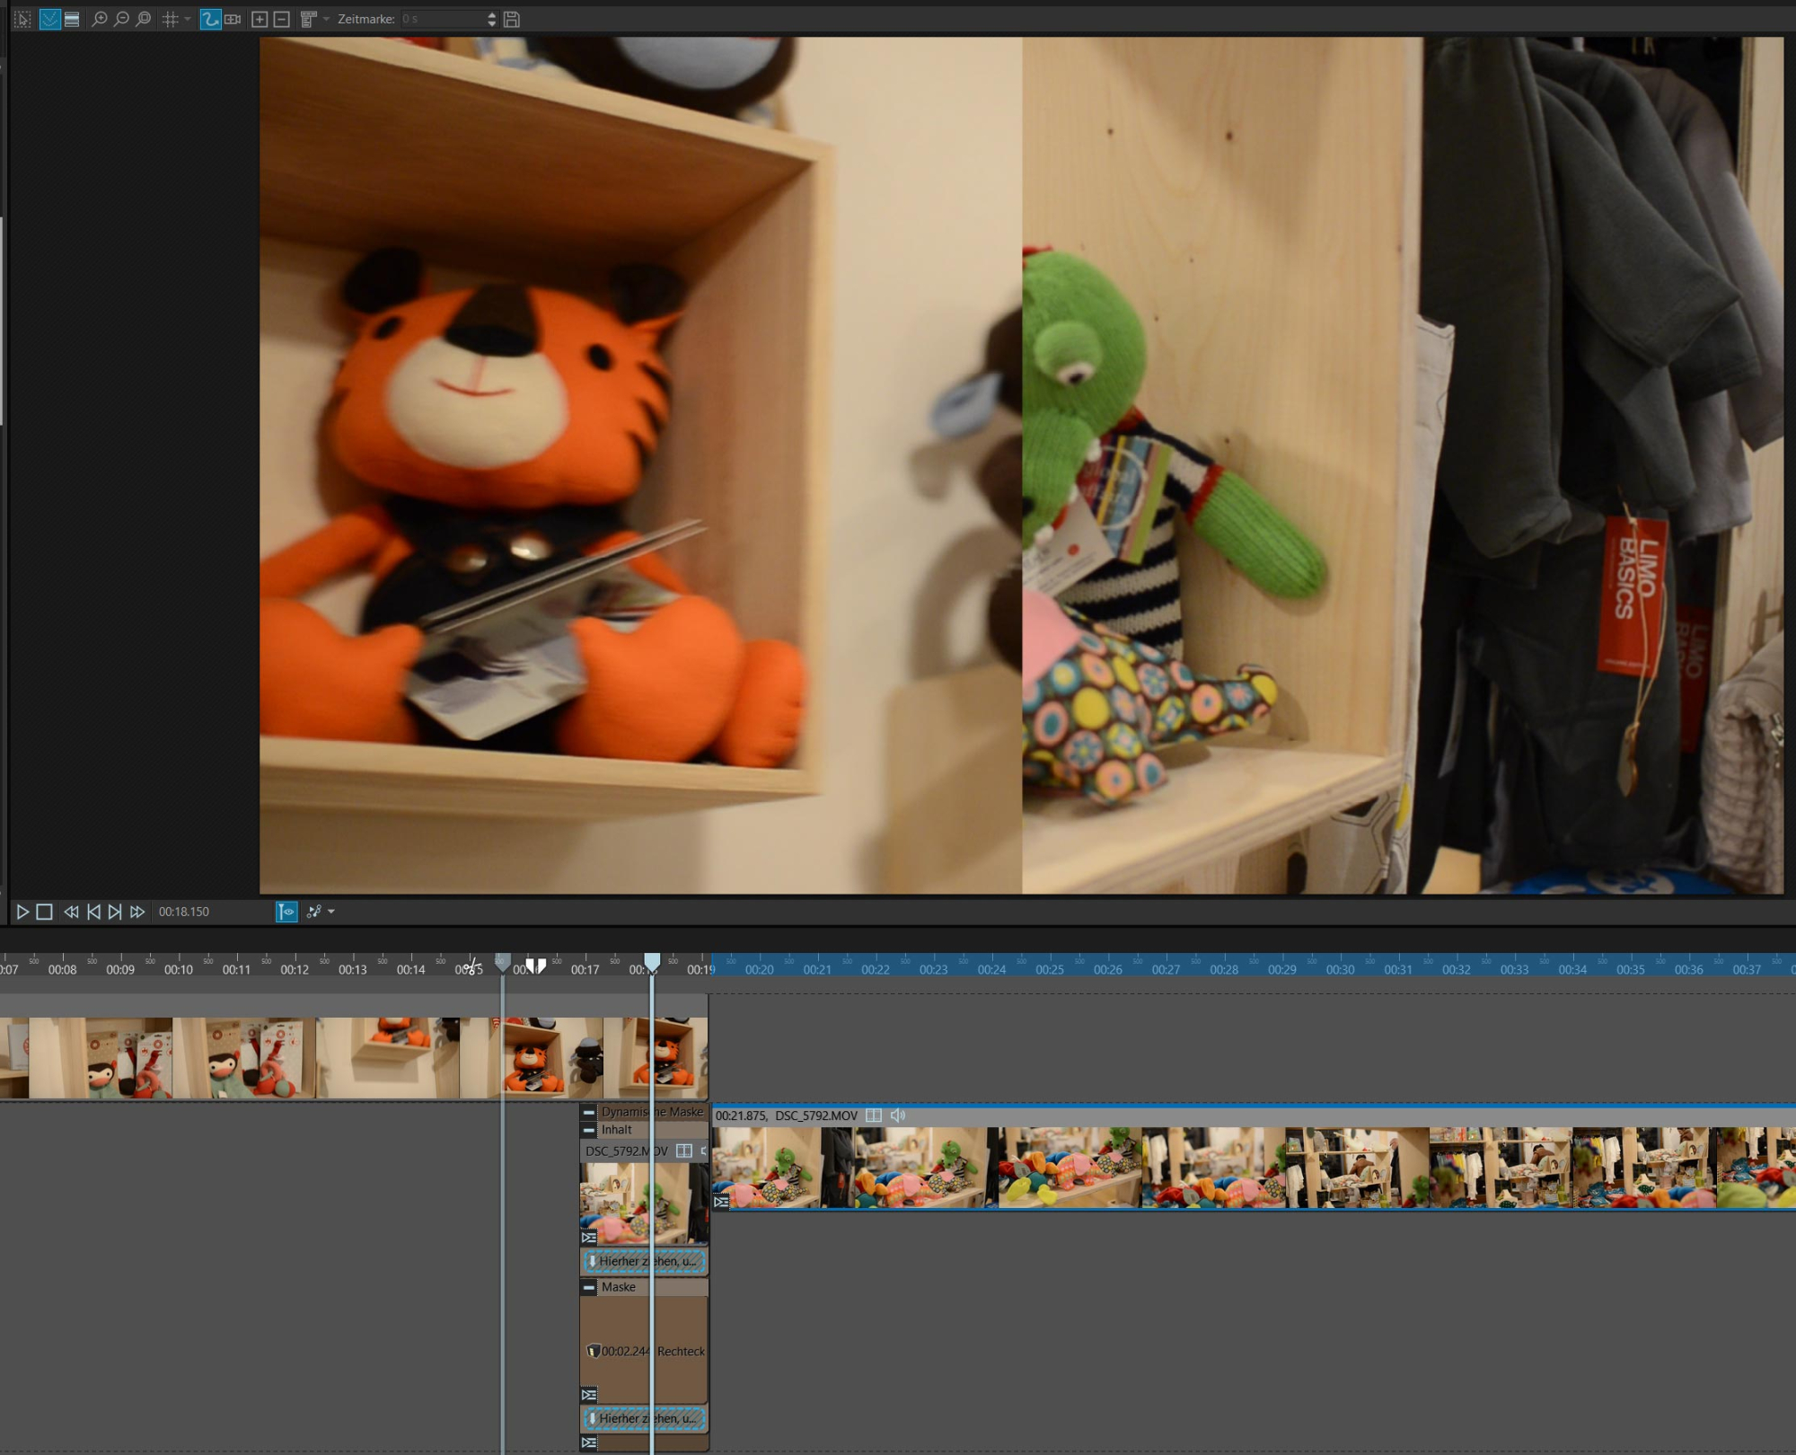The height and width of the screenshot is (1455, 1796).
Task: Click the zoom to fit icon
Action: [x=144, y=19]
